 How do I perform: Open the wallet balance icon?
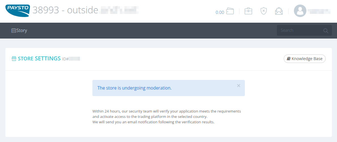(230, 11)
